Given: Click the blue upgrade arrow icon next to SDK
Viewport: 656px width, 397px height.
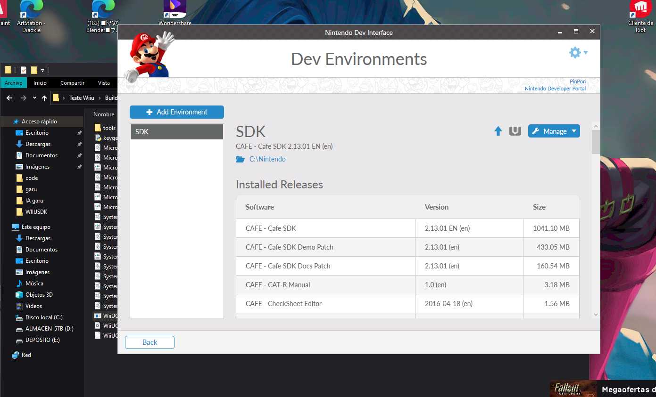Looking at the screenshot, I should pos(498,131).
